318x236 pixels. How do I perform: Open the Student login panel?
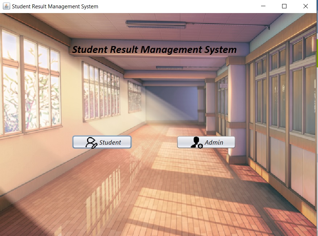pos(102,142)
